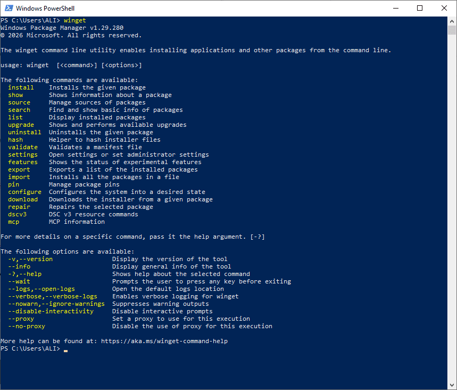Click the 'source' command name
The image size is (457, 390).
click(19, 102)
